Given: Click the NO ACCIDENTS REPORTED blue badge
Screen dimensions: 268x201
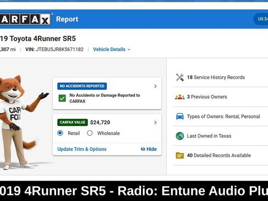Looking at the screenshot, I should [82, 86].
